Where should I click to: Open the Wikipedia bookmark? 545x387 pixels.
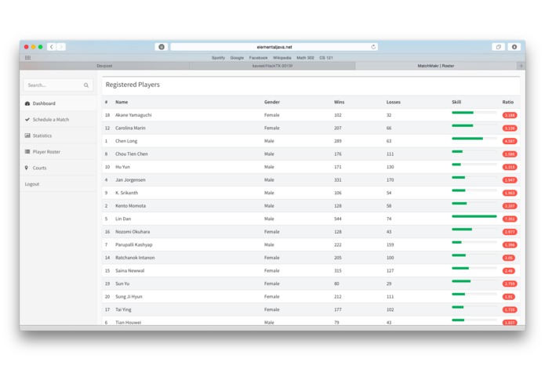coord(282,58)
